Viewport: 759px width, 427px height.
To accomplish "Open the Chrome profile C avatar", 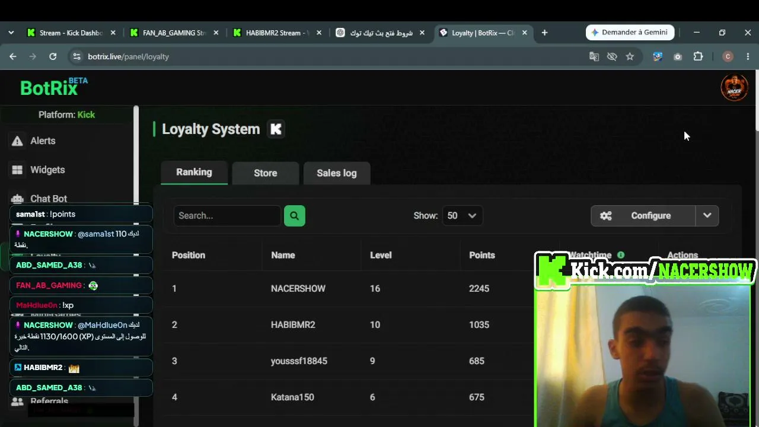I will (x=728, y=56).
